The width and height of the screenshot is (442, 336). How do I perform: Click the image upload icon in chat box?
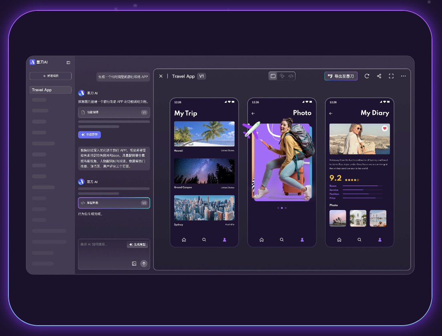[134, 264]
